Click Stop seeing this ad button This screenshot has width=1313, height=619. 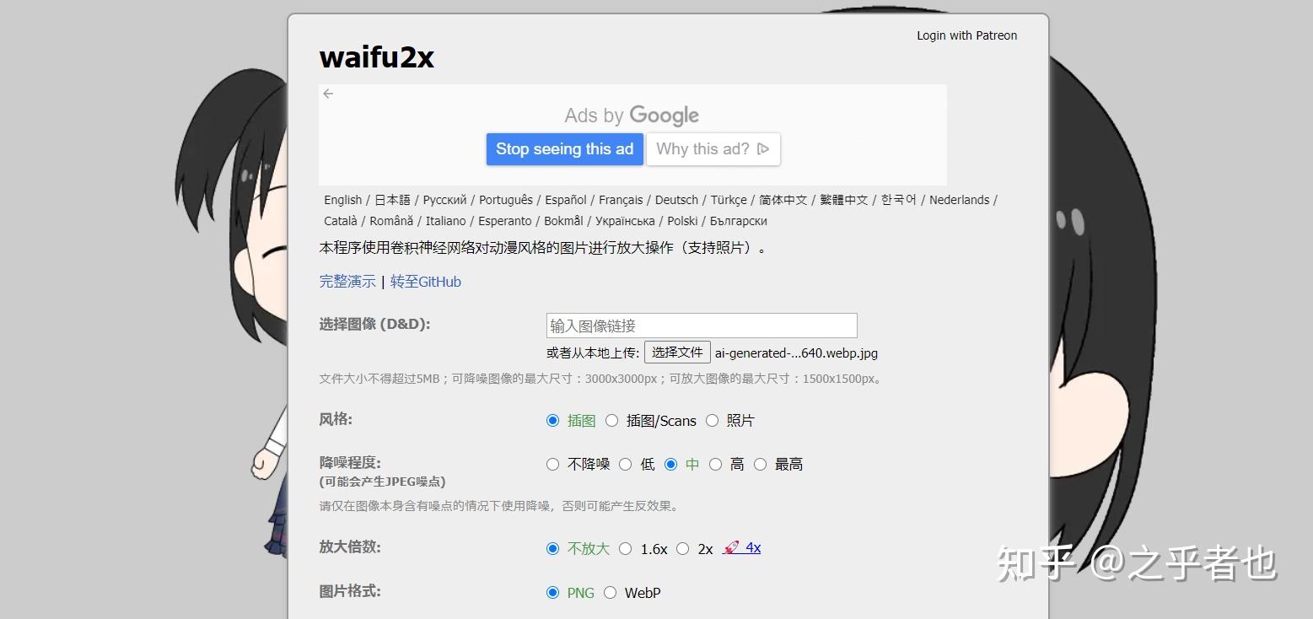[564, 149]
